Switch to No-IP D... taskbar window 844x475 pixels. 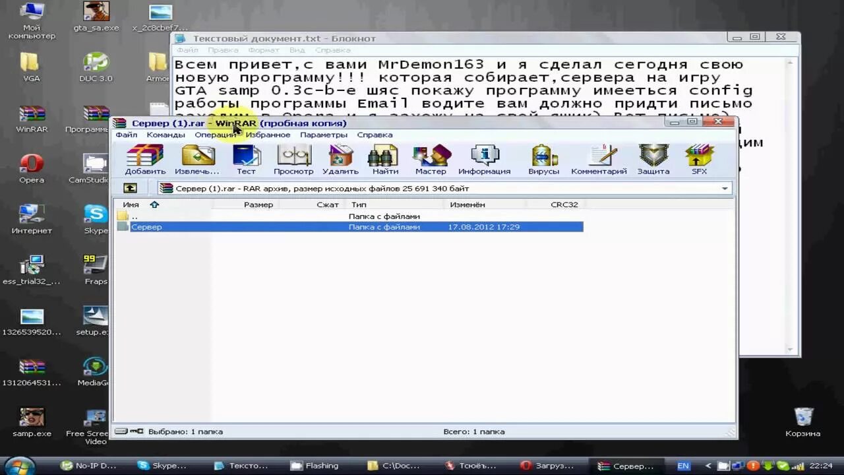click(88, 465)
